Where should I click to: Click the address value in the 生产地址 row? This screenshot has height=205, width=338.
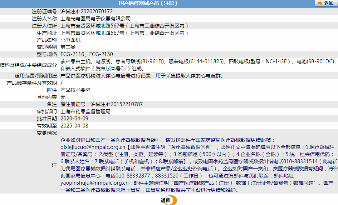[x=124, y=33]
